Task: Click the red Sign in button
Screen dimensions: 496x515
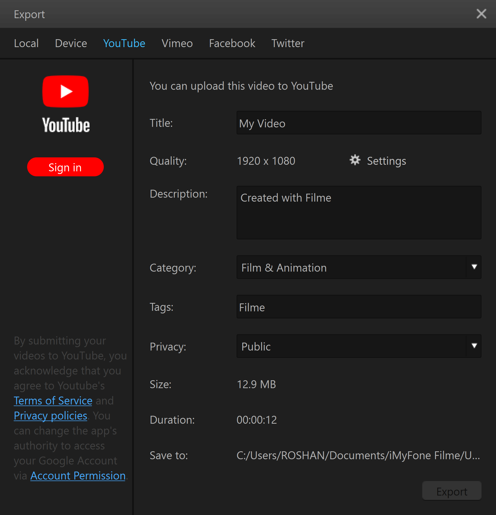Action: 65,167
